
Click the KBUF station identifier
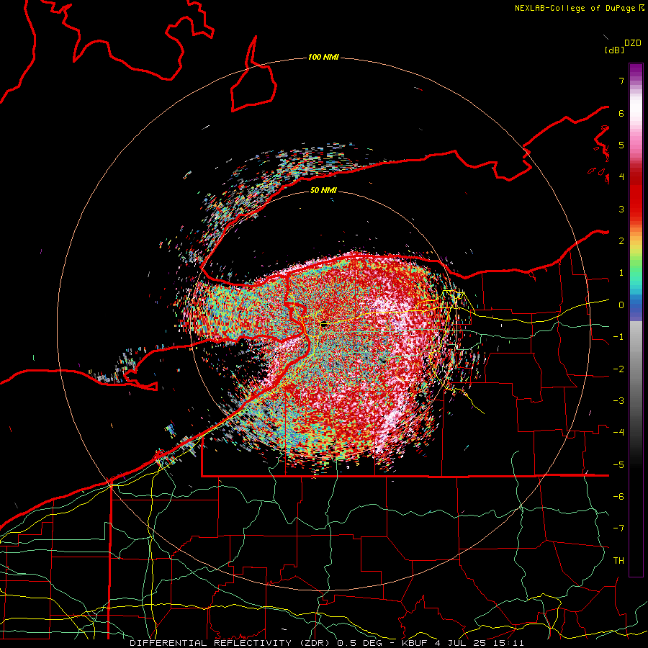pos(414,643)
